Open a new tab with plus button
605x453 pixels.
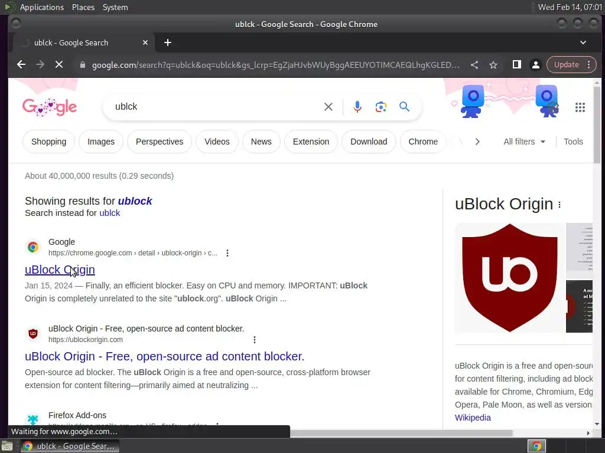tap(167, 42)
